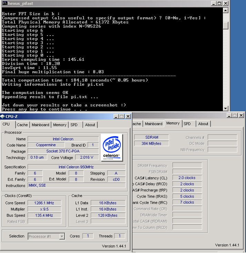Open the Memory tab in left CPU-Z window

pos(60,125)
